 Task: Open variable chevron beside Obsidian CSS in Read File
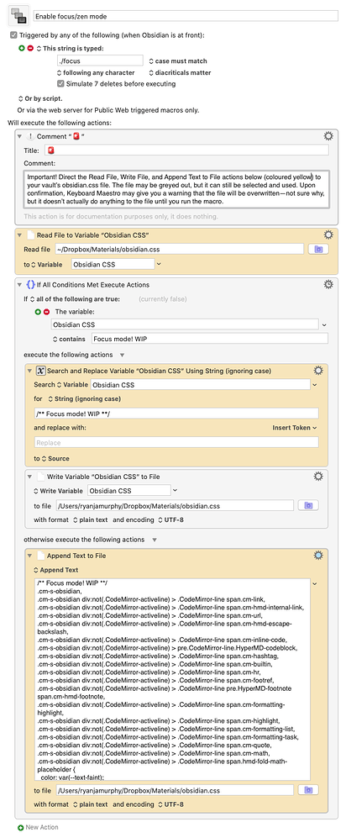coord(158,264)
